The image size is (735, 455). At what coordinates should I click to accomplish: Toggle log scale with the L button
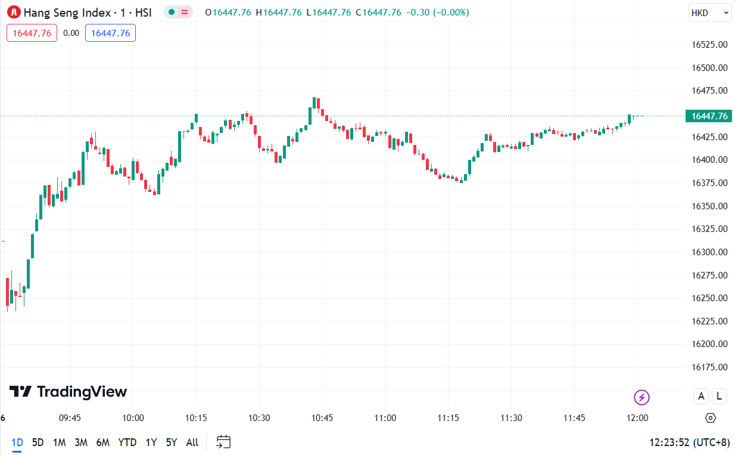(x=719, y=396)
